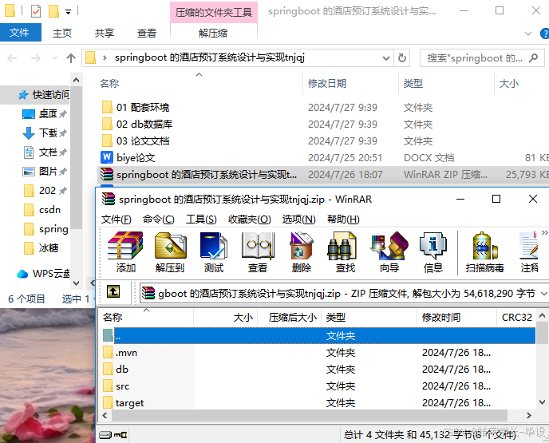Sort WinRAR list by 压缩后大小 column
The height and width of the screenshot is (443, 549).
[290, 317]
